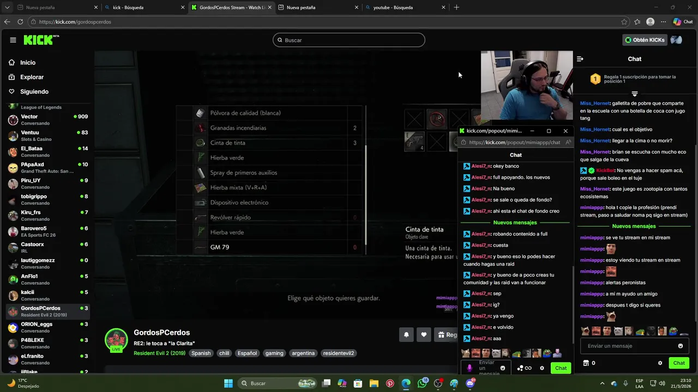Open the shop icon below main chat
698x392 pixels.
click(x=586, y=363)
